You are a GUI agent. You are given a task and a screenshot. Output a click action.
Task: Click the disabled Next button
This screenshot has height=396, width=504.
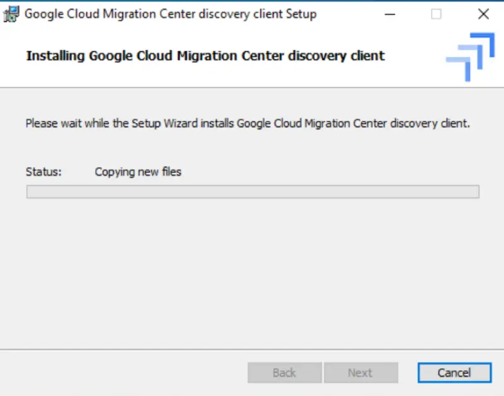361,373
